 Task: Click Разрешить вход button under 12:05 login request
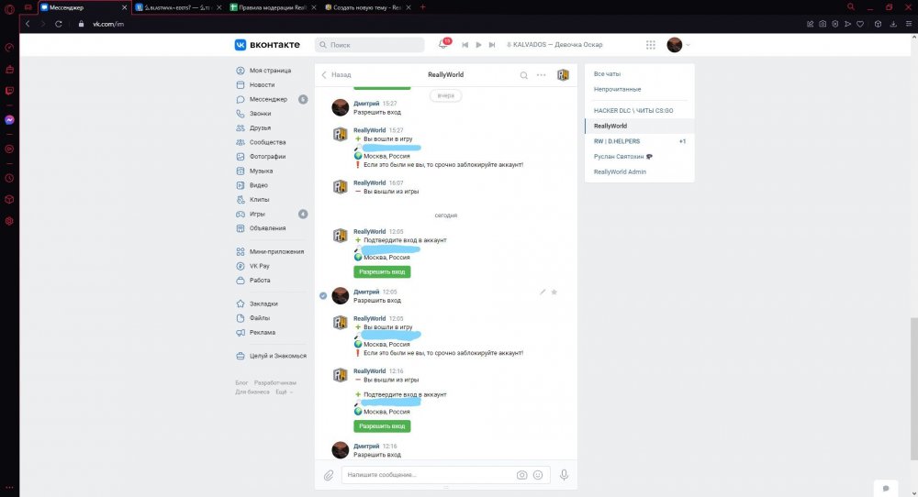tap(382, 272)
